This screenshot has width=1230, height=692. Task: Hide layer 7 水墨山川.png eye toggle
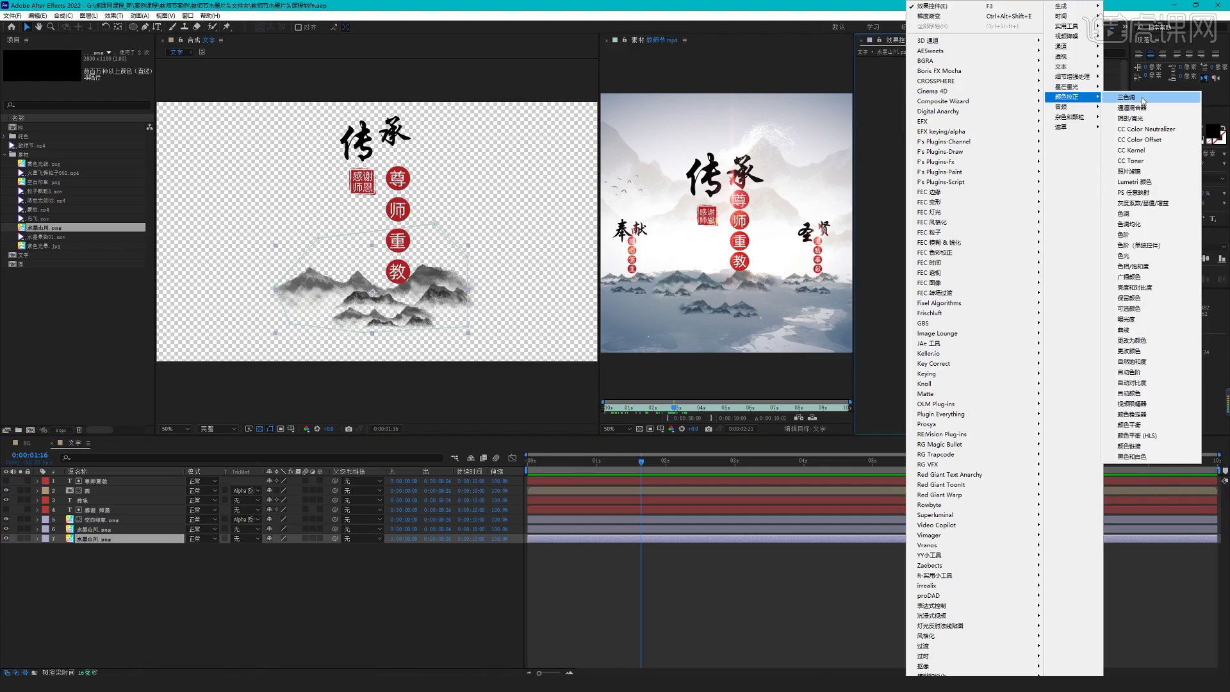coord(6,539)
